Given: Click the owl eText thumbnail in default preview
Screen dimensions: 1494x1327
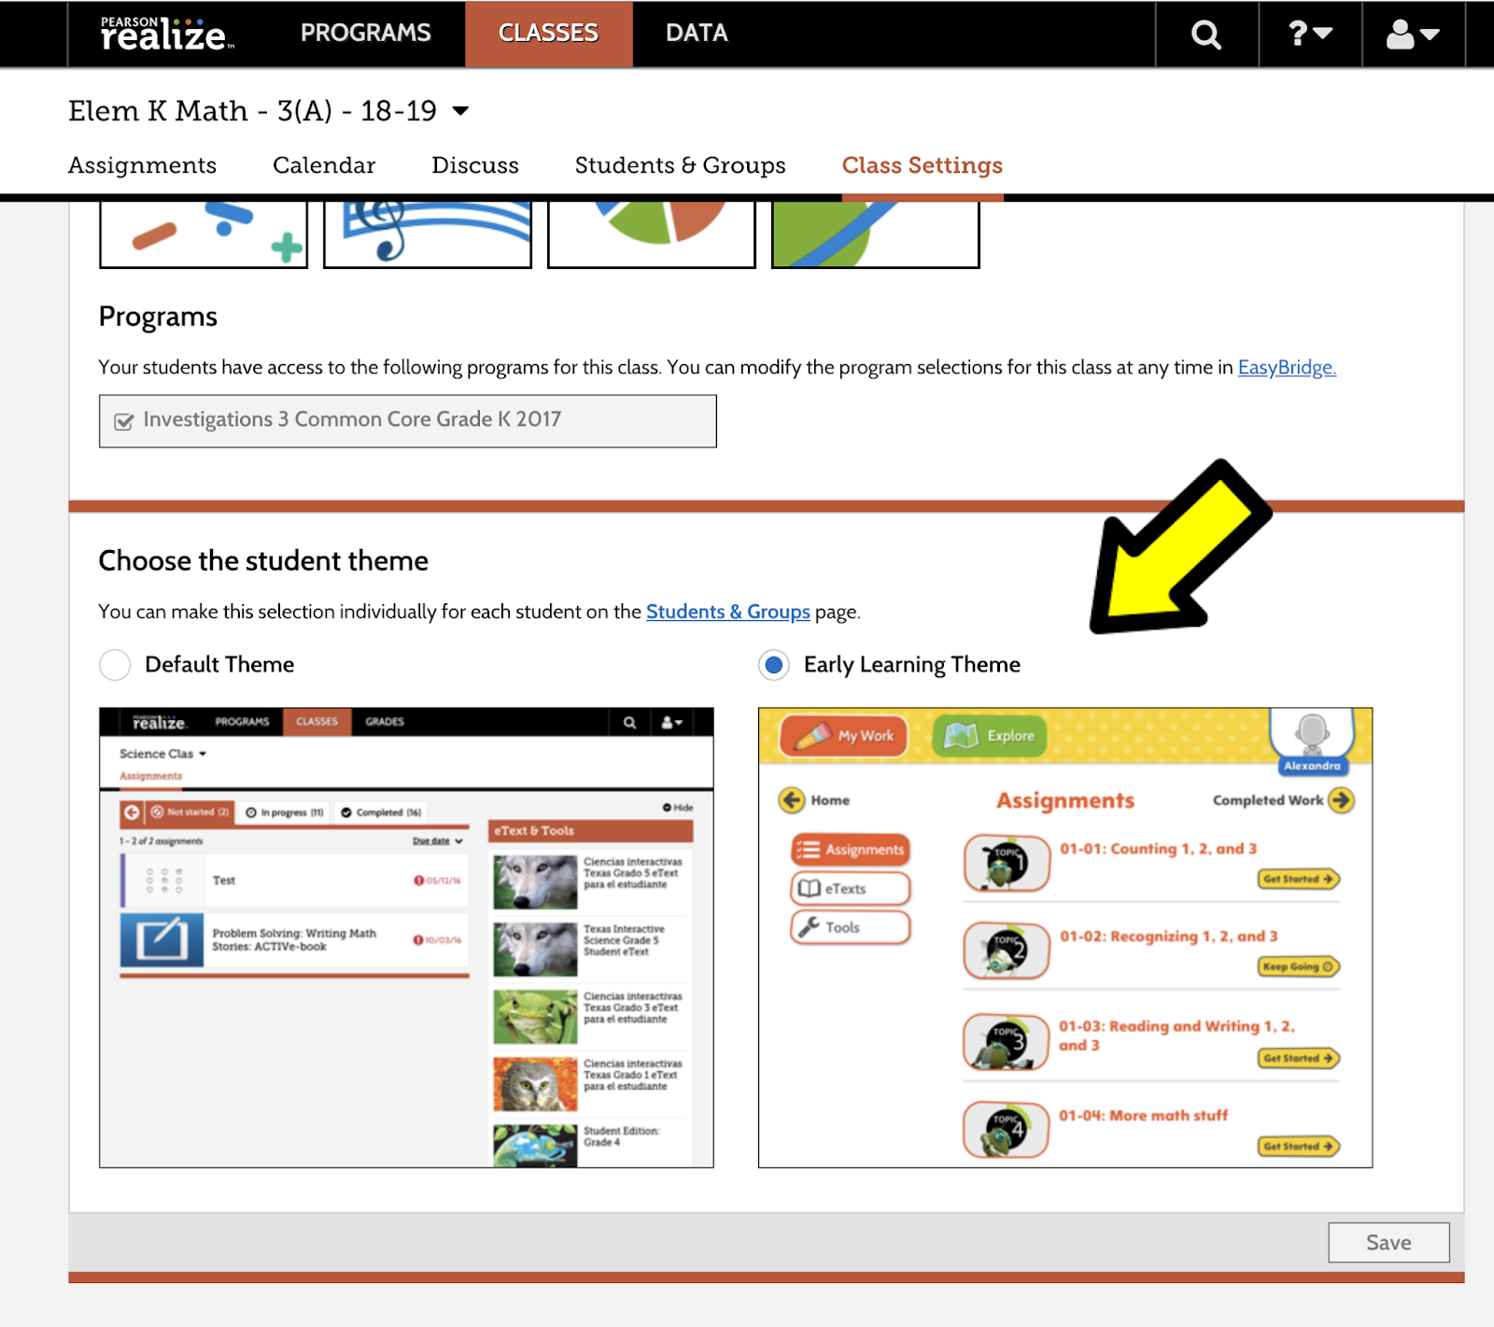Looking at the screenshot, I should 535,1083.
